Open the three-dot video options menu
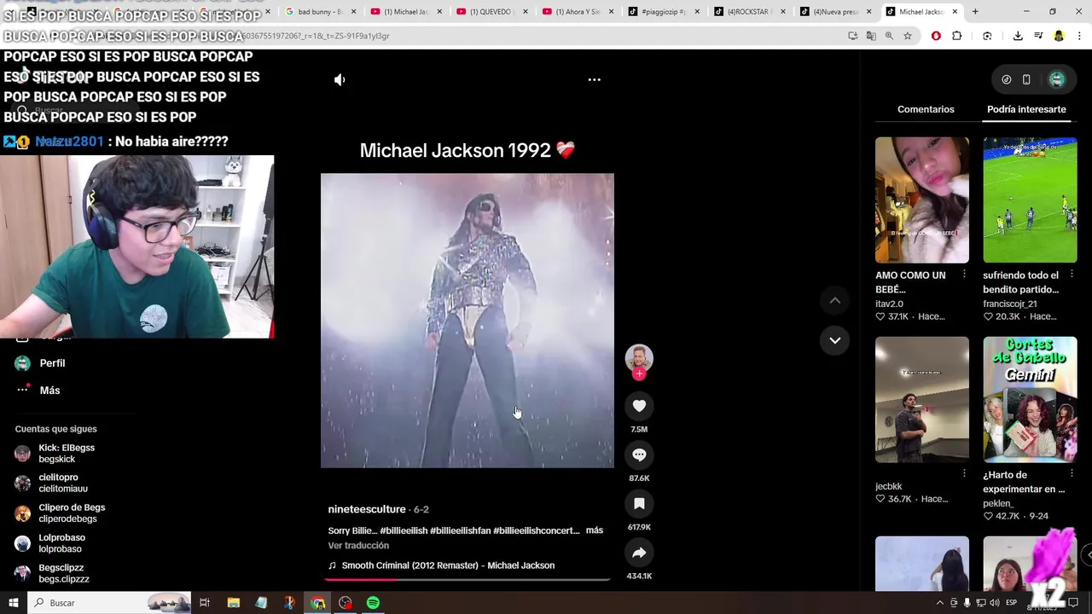The image size is (1092, 614). (595, 79)
